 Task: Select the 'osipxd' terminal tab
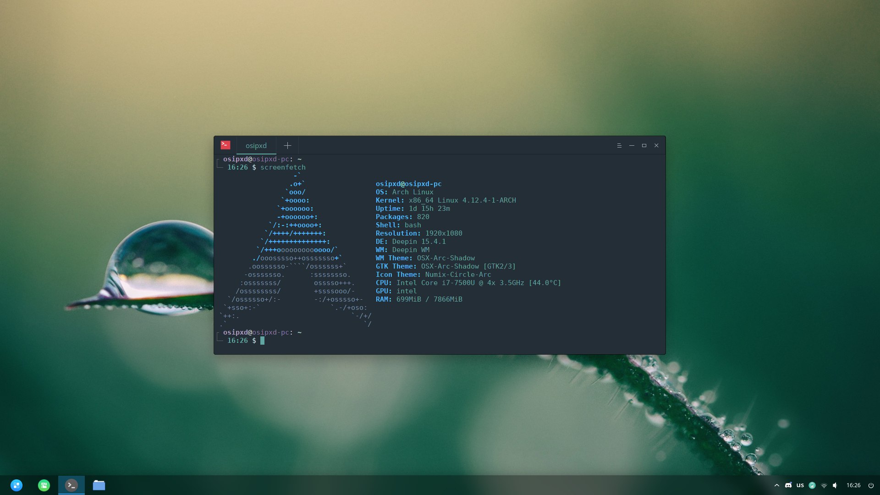pyautogui.click(x=256, y=145)
